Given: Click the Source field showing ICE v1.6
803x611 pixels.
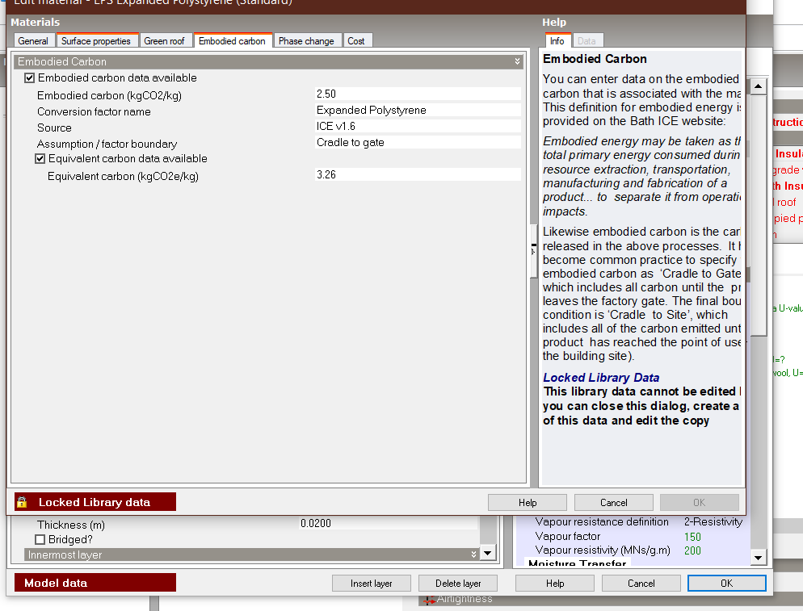Looking at the screenshot, I should pyautogui.click(x=418, y=126).
